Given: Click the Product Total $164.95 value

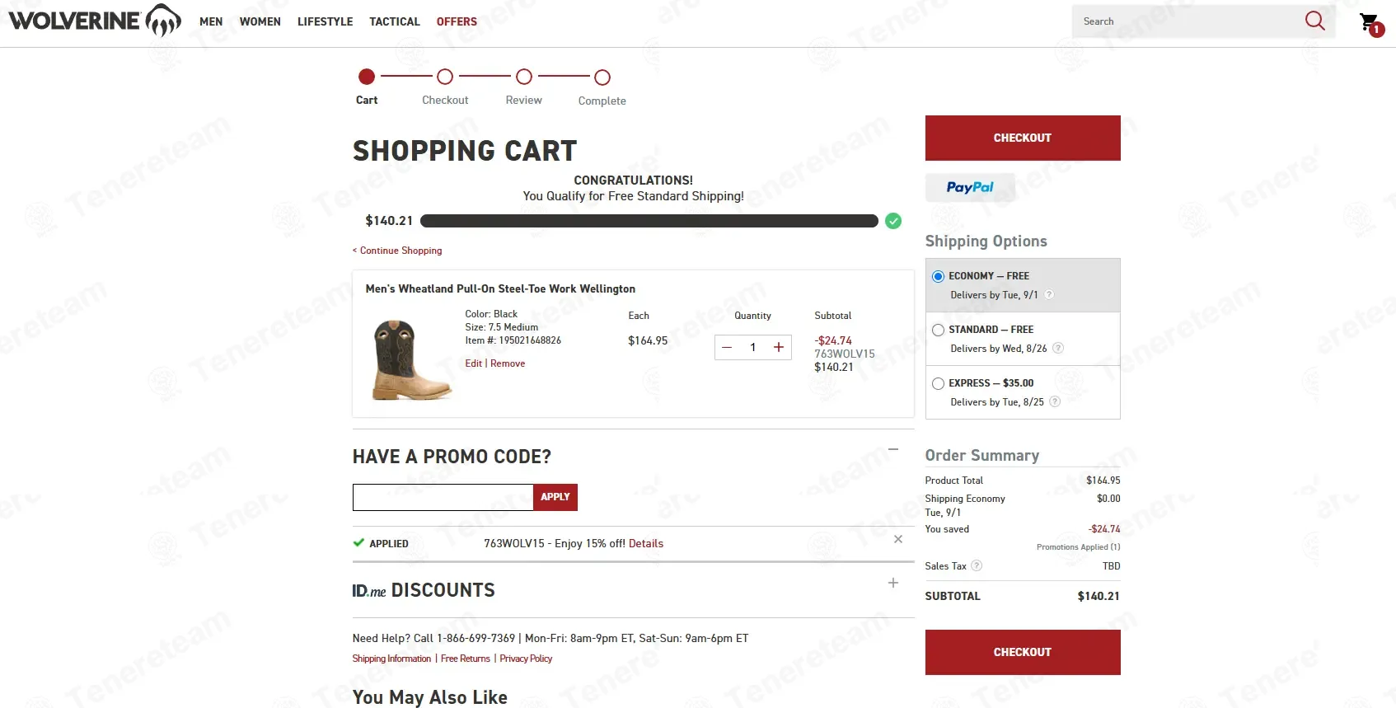Looking at the screenshot, I should pyautogui.click(x=1103, y=481).
